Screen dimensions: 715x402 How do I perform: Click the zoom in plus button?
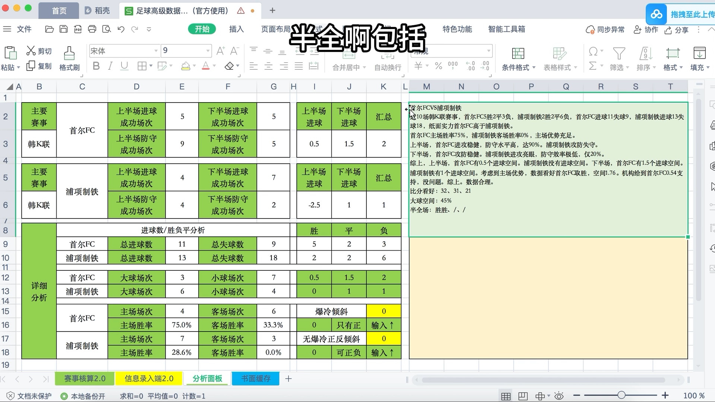pos(665,395)
